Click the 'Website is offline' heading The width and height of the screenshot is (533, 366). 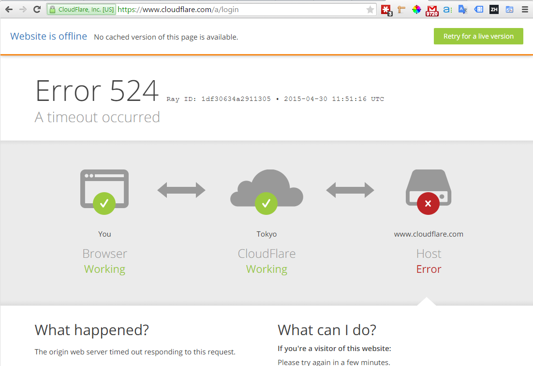[x=49, y=36]
